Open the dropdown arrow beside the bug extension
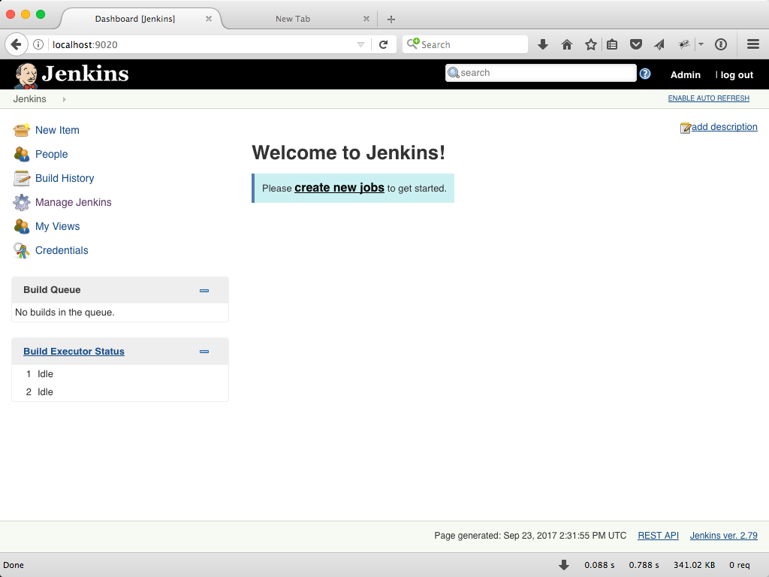The image size is (769, 577). click(701, 44)
